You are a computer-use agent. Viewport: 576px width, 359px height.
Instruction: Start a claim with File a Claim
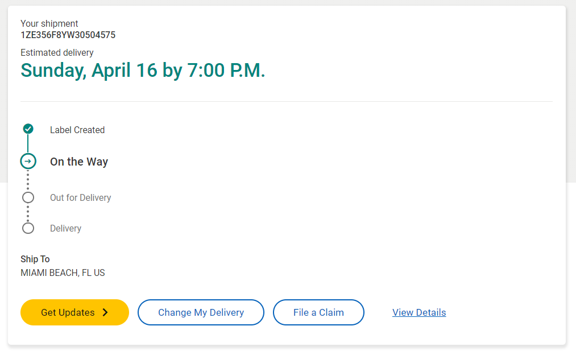click(x=318, y=312)
